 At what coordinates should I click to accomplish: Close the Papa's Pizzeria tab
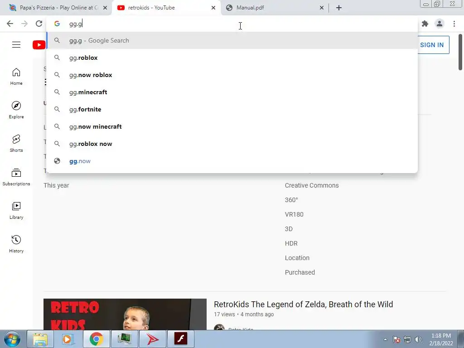(x=105, y=8)
